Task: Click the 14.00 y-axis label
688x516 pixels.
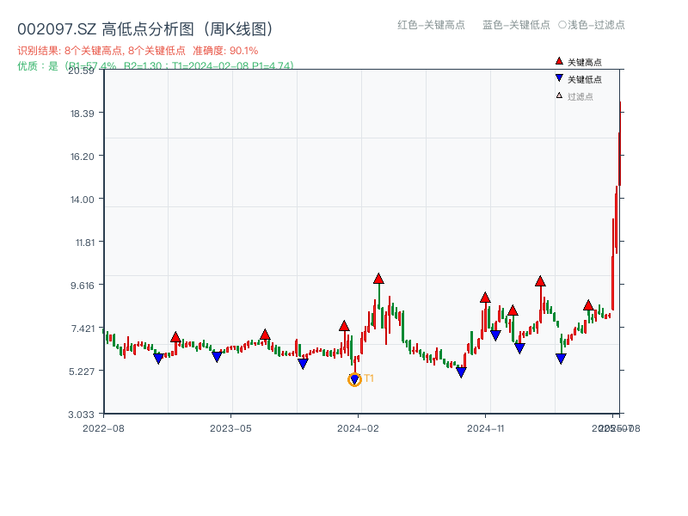Action: point(82,200)
